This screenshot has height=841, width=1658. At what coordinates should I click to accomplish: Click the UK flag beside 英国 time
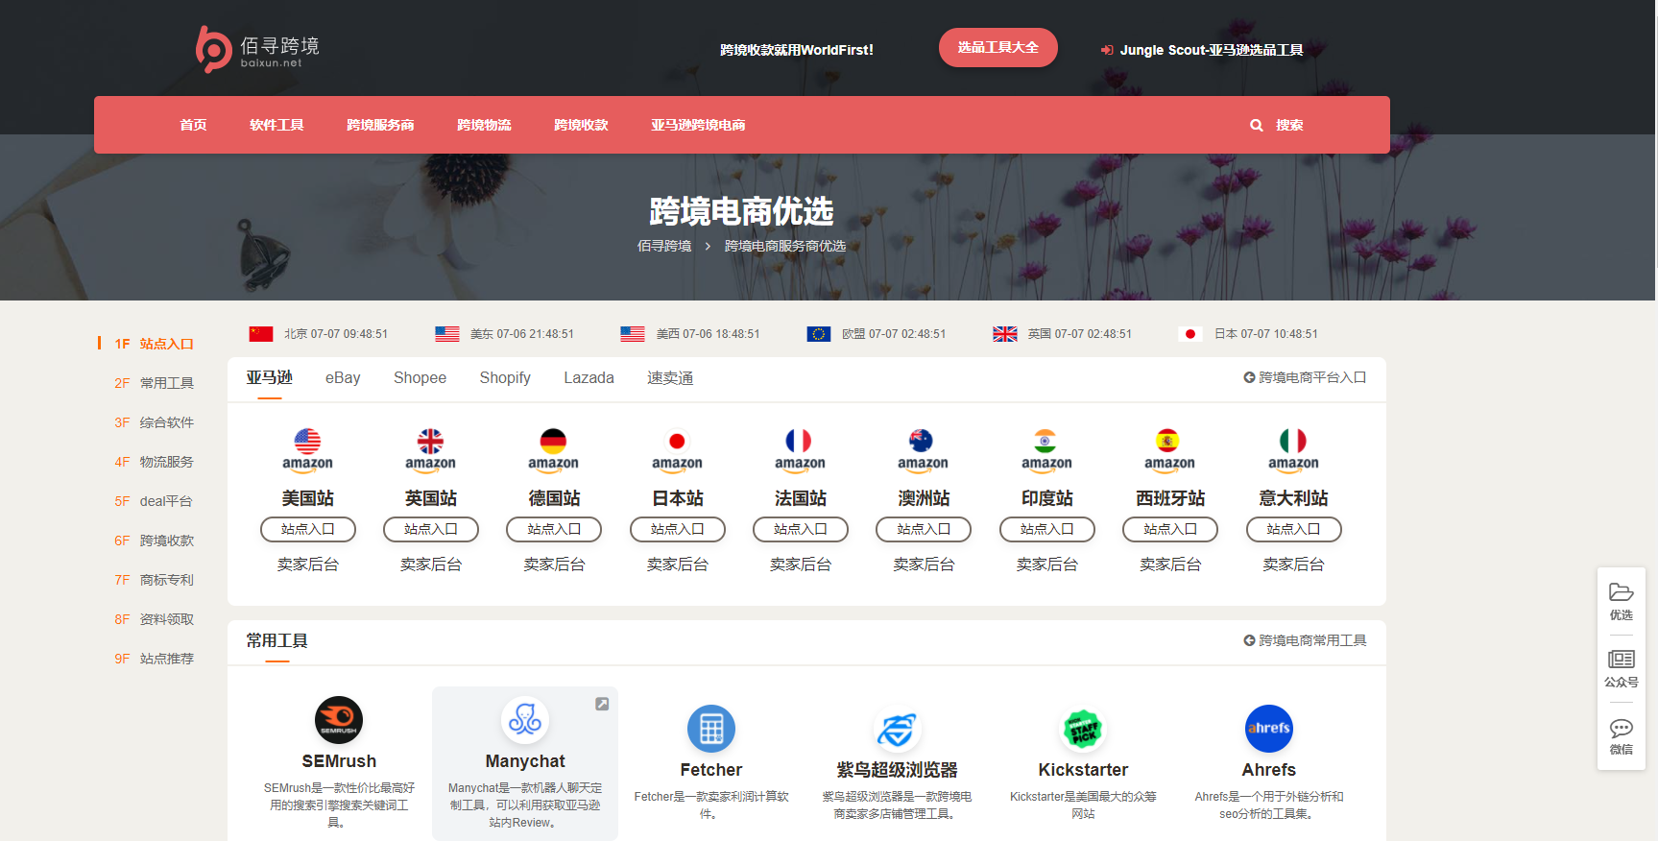[1005, 334]
